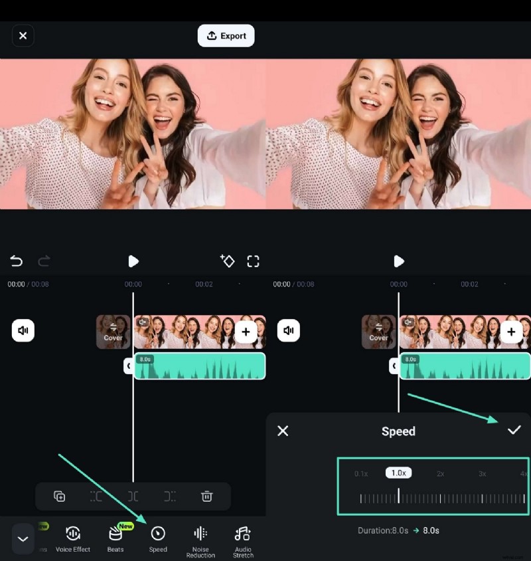This screenshot has height=561, width=531.
Task: Click the undo arrow above the timeline
Action: point(16,261)
